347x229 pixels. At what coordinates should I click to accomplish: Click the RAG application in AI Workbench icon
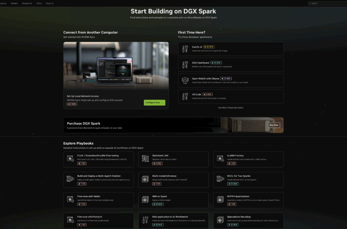145,220
